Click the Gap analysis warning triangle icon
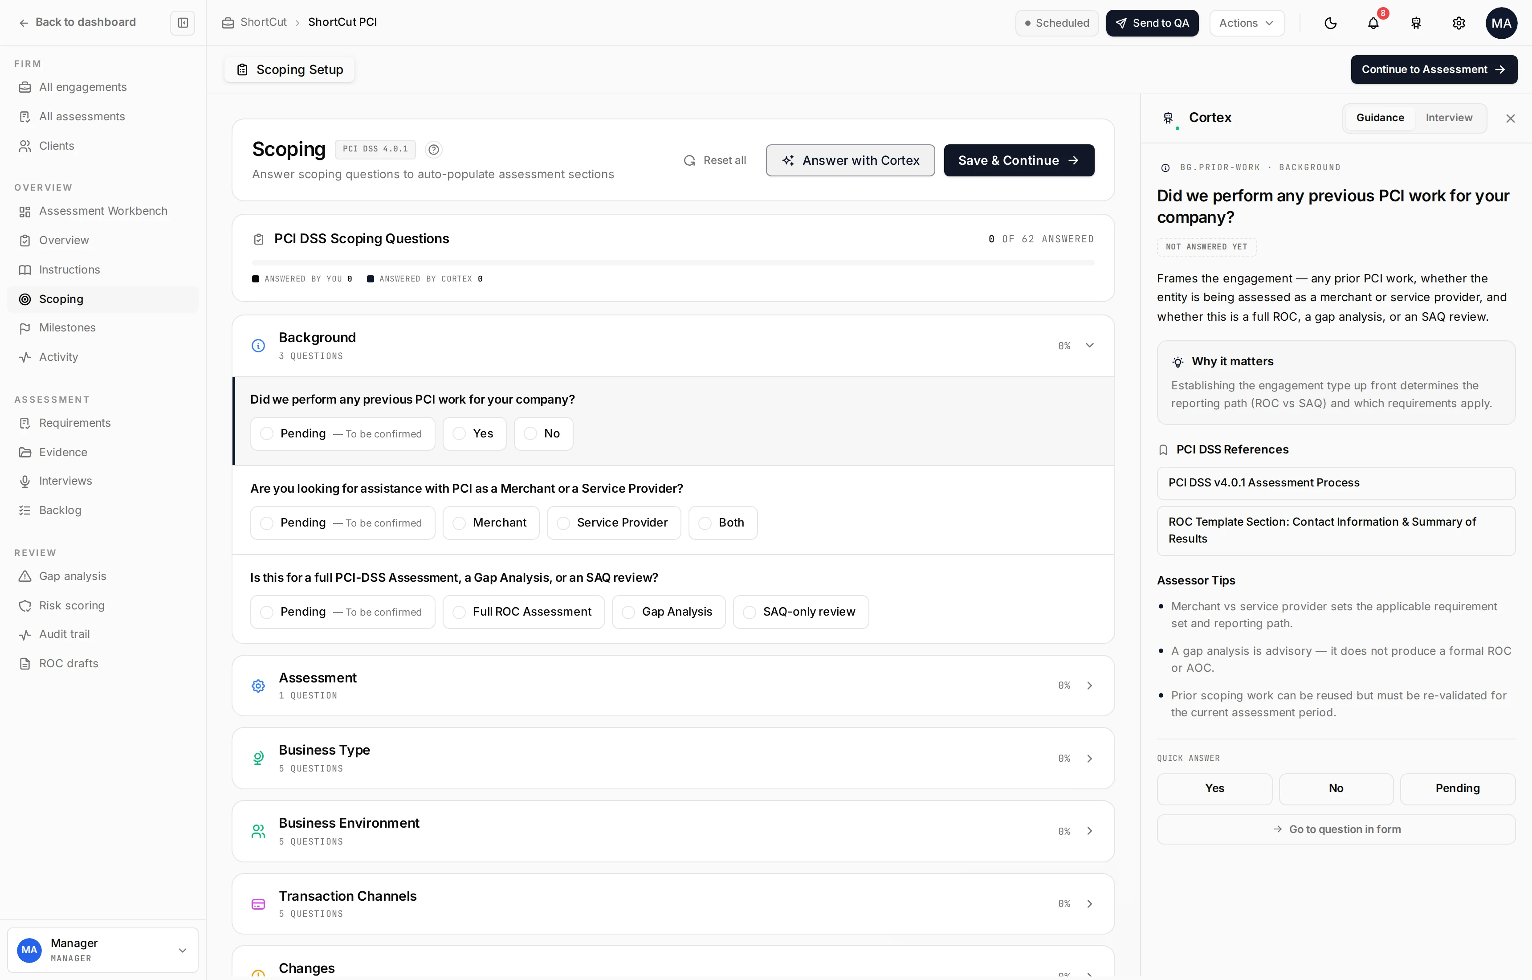Screen dimensions: 1532x980 coord(25,576)
